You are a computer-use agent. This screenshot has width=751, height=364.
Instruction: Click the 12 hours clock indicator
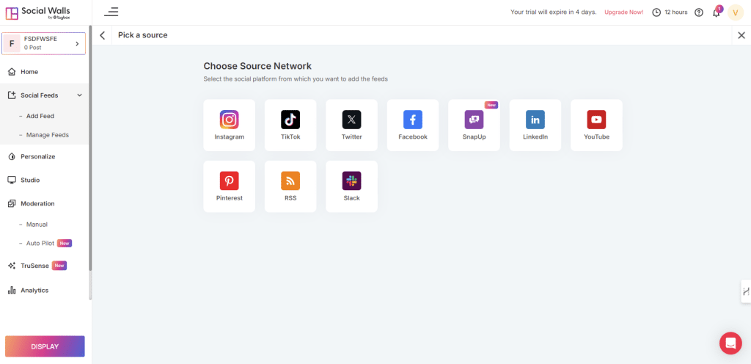click(670, 12)
